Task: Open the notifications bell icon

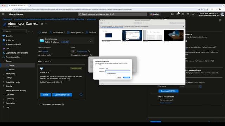Action: [x=178, y=14]
